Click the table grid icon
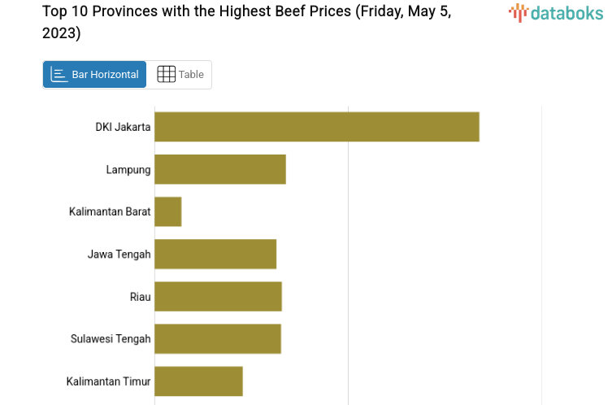 tap(166, 75)
